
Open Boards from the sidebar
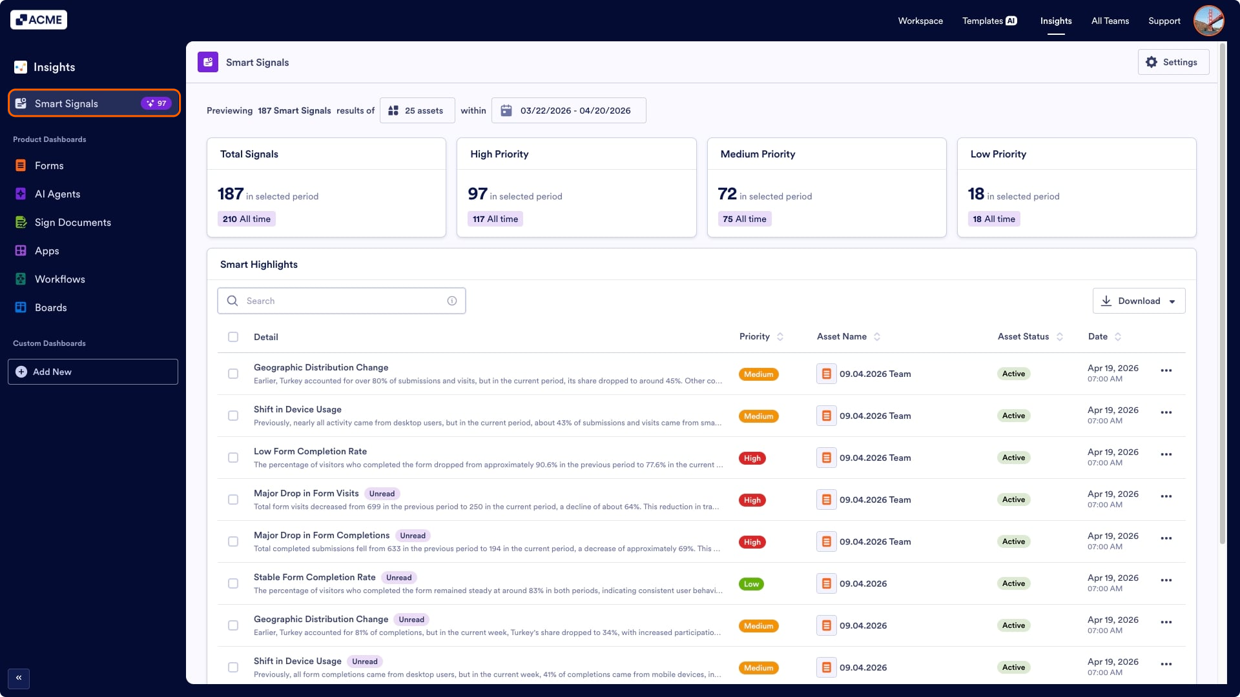(x=21, y=307)
